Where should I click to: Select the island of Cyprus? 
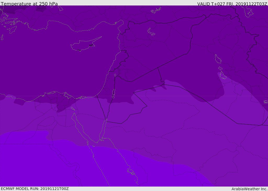point(84,45)
